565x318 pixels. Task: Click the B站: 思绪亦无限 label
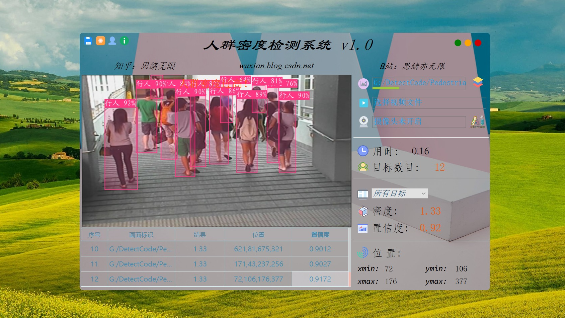[412, 66]
